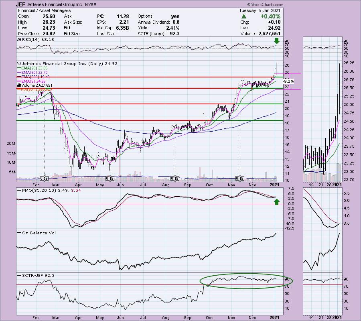Click the Prev Close value 24.82
This screenshot has width=361, height=321.
[x=49, y=34]
